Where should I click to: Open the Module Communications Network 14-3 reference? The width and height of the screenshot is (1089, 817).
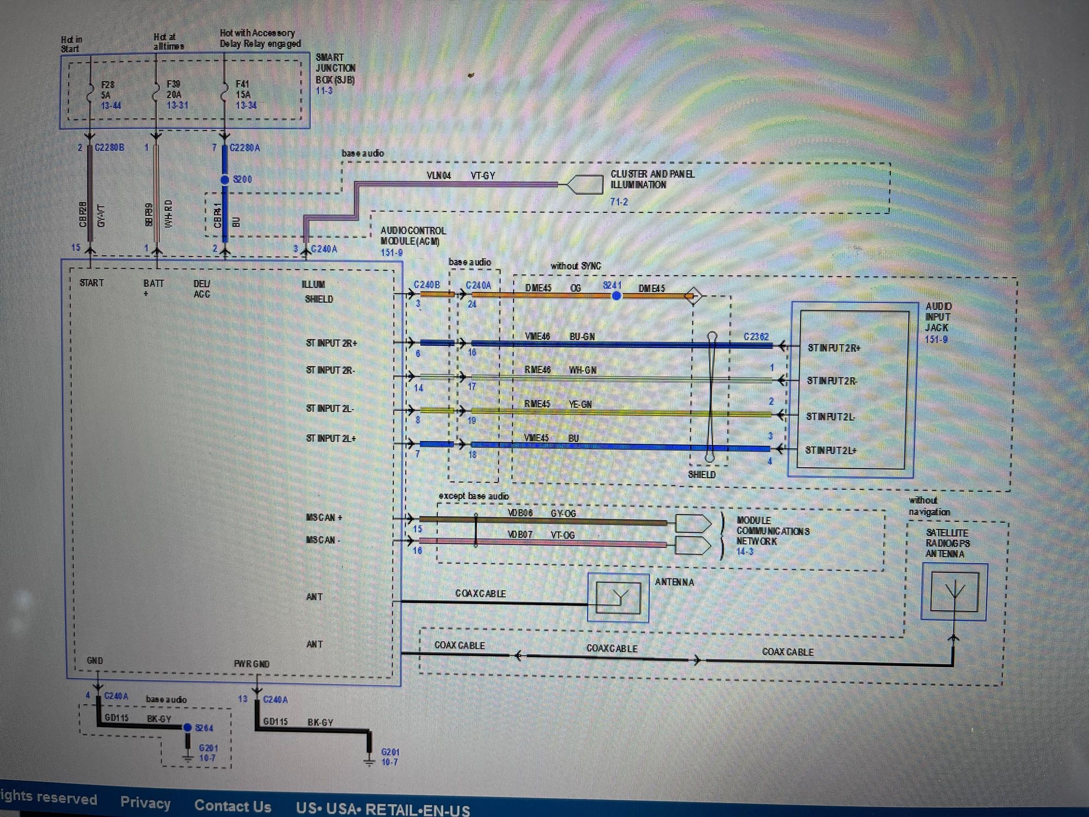tap(744, 552)
